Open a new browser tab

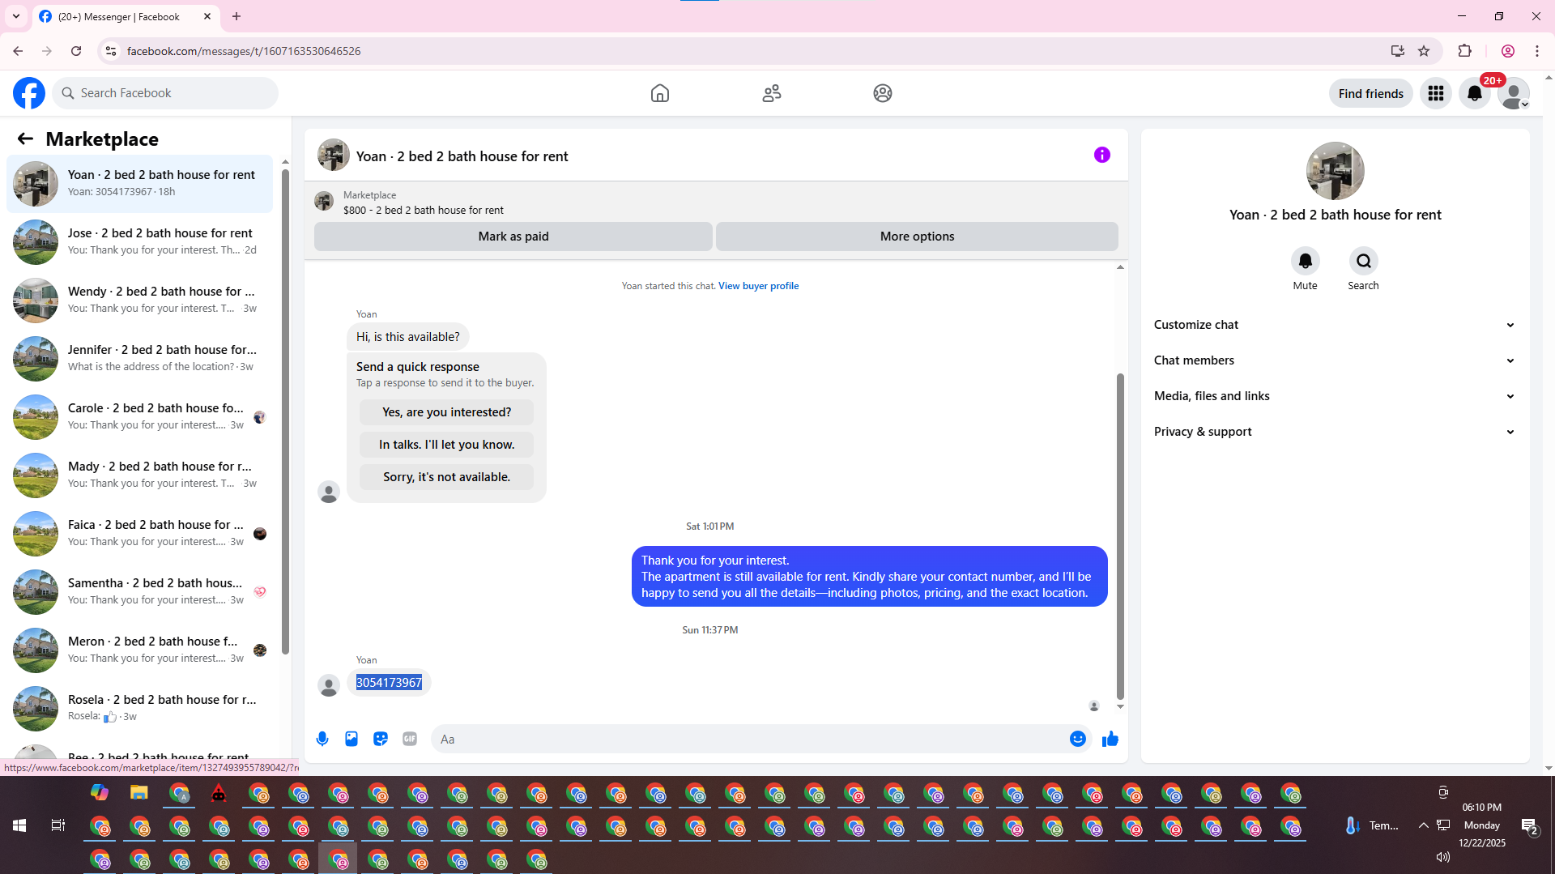click(x=236, y=16)
